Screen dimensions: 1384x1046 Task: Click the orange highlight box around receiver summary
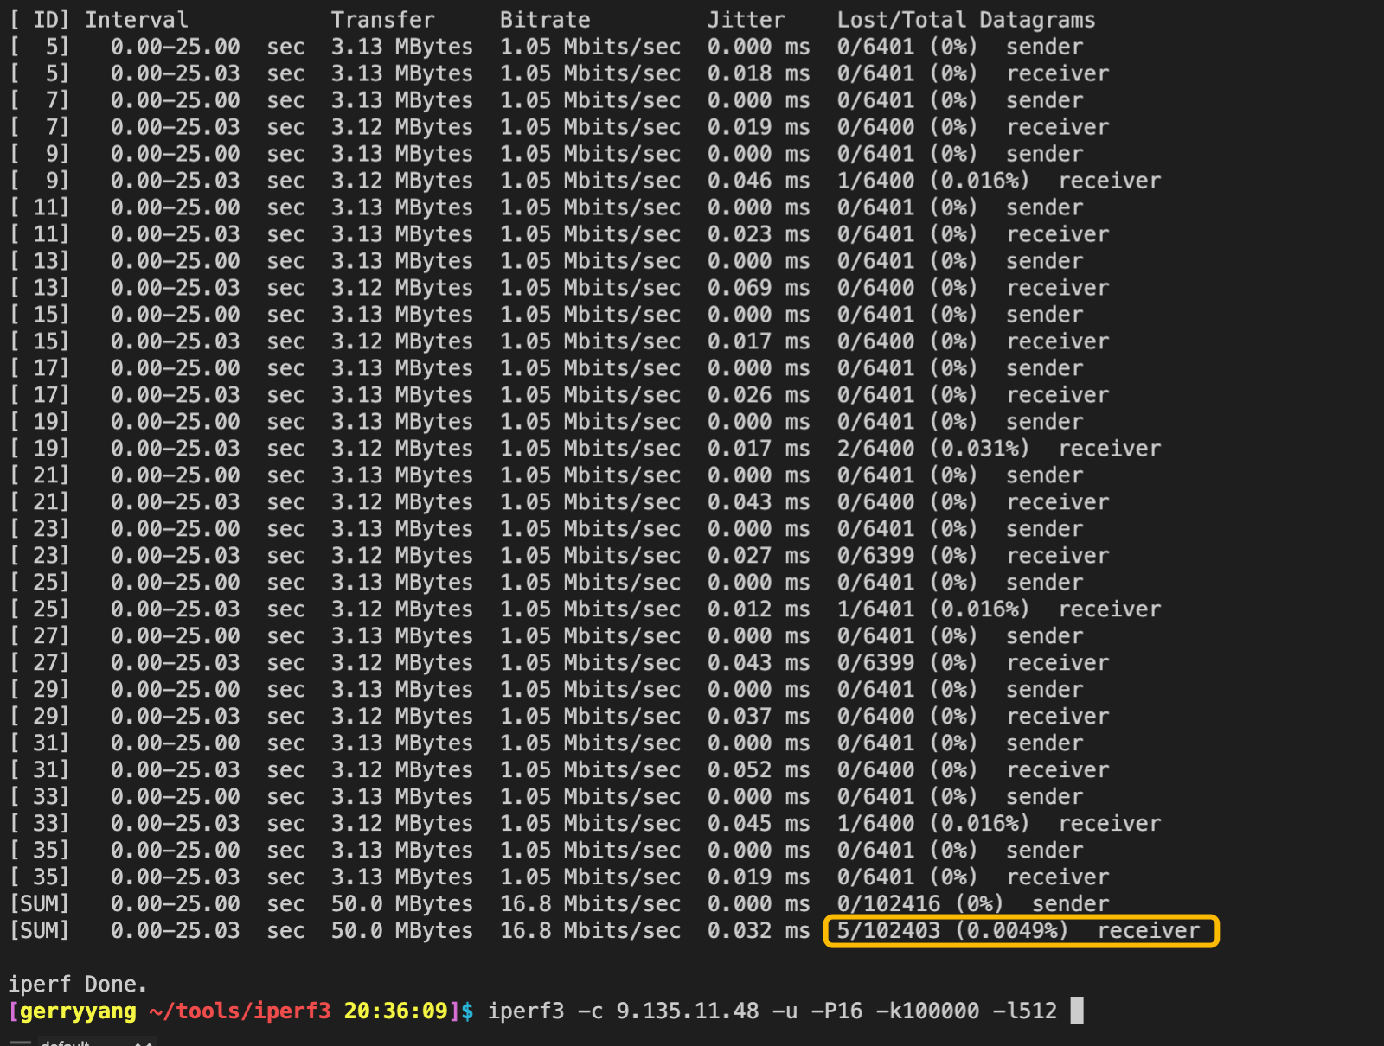[1021, 931]
